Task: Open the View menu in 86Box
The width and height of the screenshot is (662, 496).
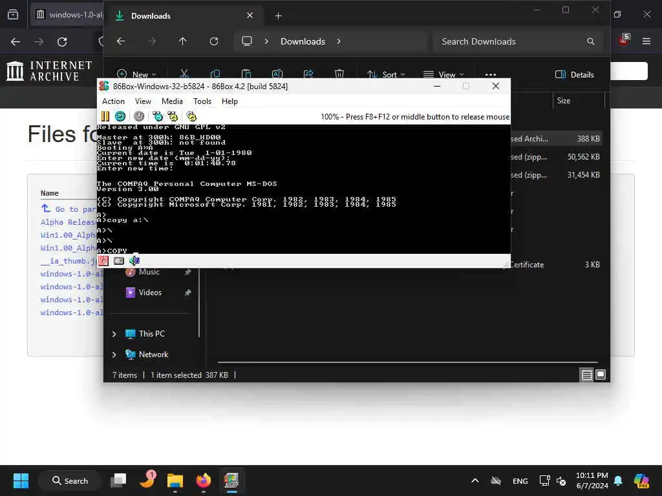Action: point(143,101)
